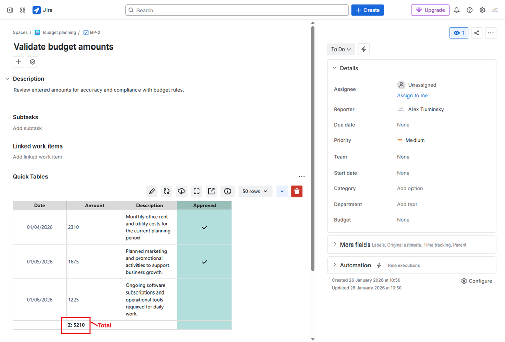Screen dimensions: 505x342
Task: Click the scrollbar down arrow
Action: (x=313, y=339)
